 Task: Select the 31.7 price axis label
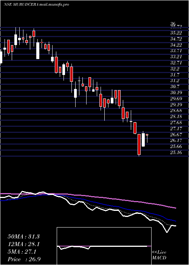(175, 75)
